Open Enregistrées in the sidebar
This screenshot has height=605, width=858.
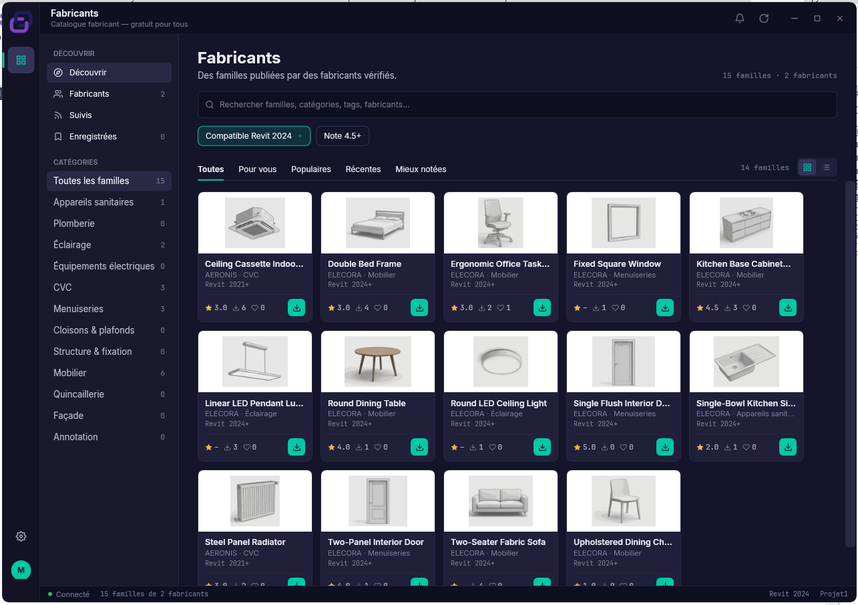point(109,137)
